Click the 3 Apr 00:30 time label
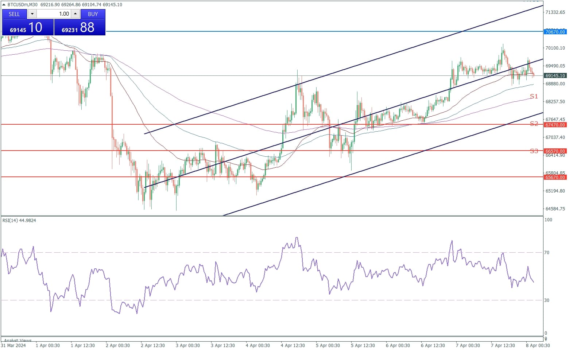This screenshot has width=569, height=350. [x=188, y=345]
